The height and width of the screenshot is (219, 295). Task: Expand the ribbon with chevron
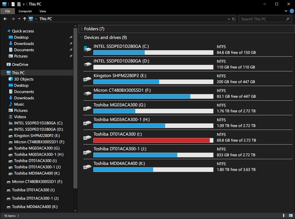click(x=286, y=11)
